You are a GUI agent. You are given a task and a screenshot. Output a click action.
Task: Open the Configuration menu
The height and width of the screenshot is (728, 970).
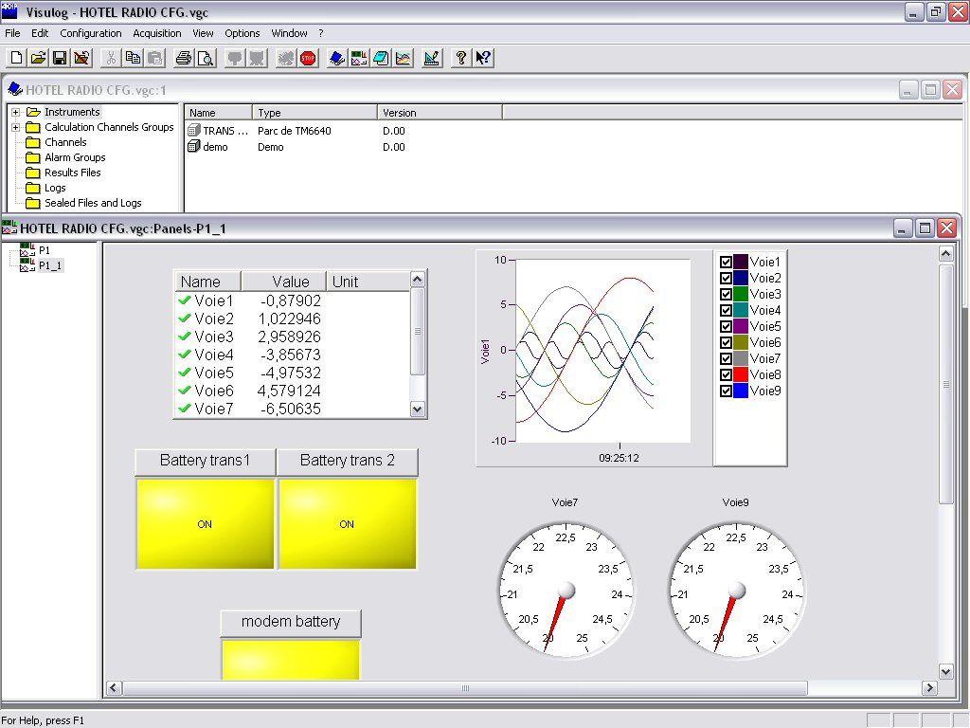[91, 32]
